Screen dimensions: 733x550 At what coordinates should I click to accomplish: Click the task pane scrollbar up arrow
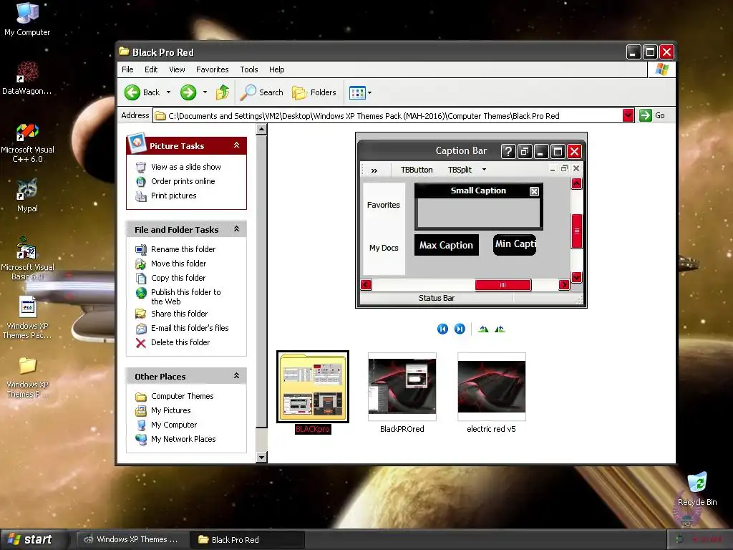pyautogui.click(x=261, y=130)
